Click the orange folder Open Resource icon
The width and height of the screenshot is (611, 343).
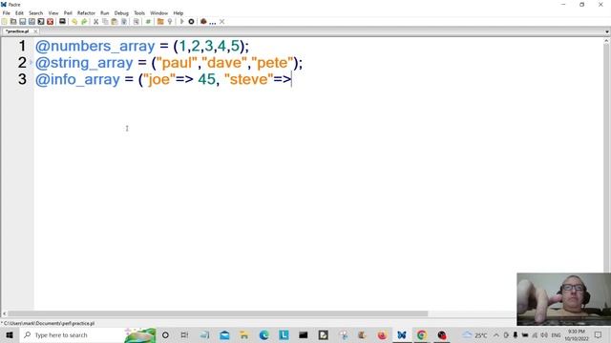(x=160, y=22)
